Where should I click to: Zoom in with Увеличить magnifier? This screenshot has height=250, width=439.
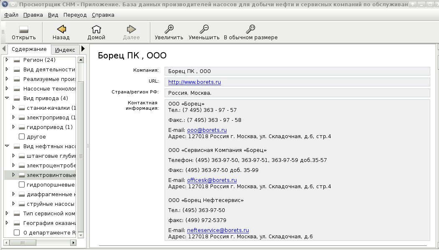(169, 29)
